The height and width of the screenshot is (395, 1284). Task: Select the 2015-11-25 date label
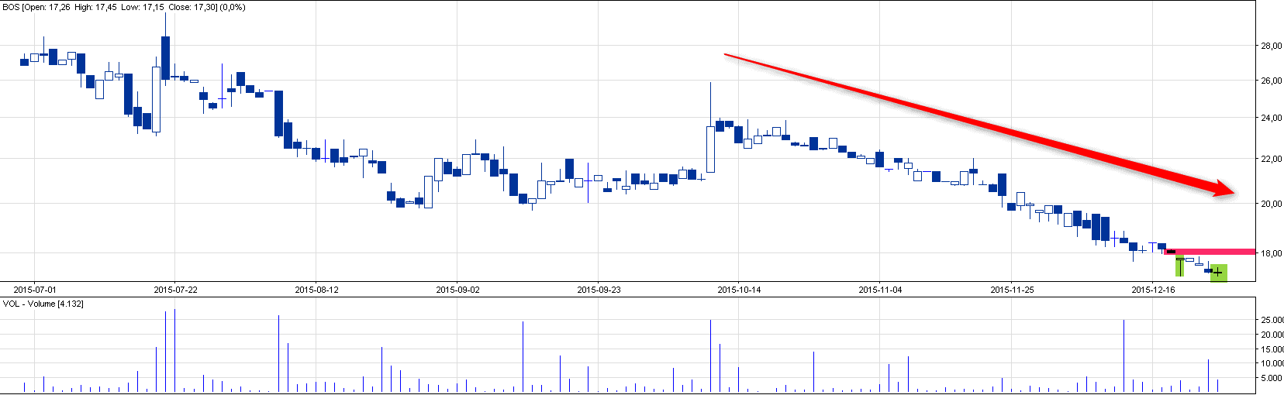[1012, 290]
